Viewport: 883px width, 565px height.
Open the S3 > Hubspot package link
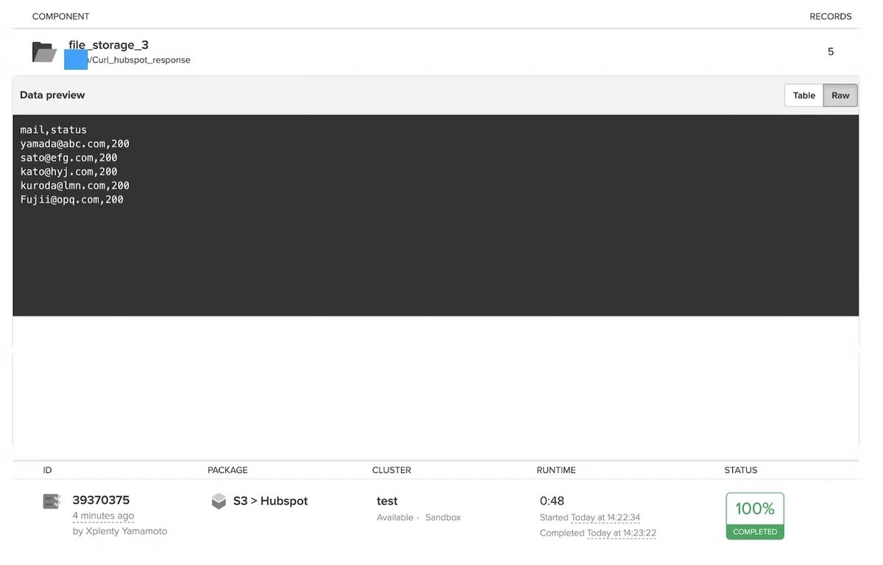(270, 501)
